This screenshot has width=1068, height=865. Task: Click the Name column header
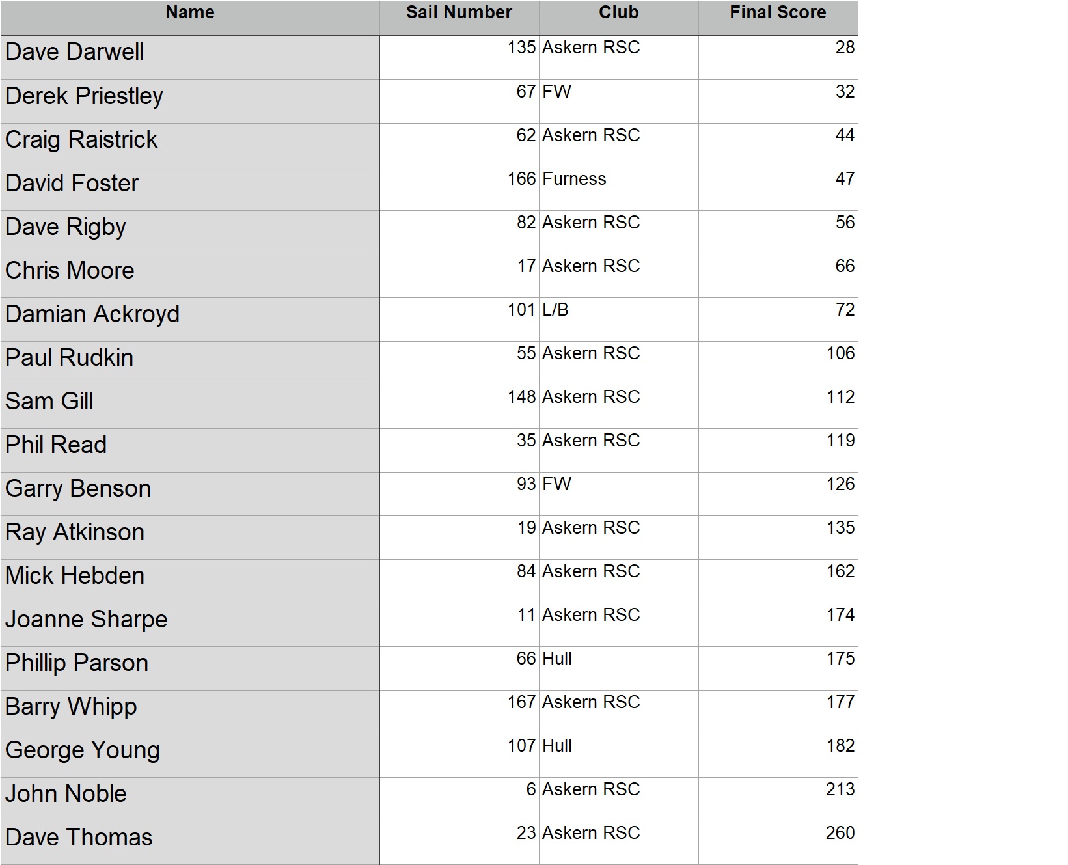coord(190,13)
